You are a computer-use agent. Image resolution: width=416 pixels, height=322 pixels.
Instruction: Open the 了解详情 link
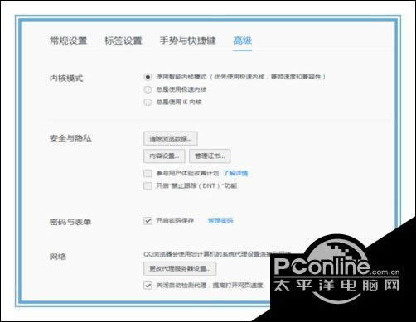[x=235, y=173]
